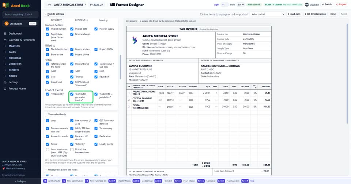351x184 pixels.
Task: Click the store logo in invoice preview
Action: [x=135, y=40]
